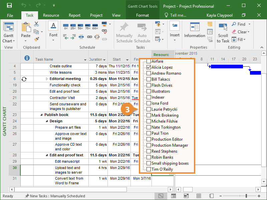The image size is (267, 200).
Task: Switch to Network Diagram view in status bar
Action: (186, 196)
